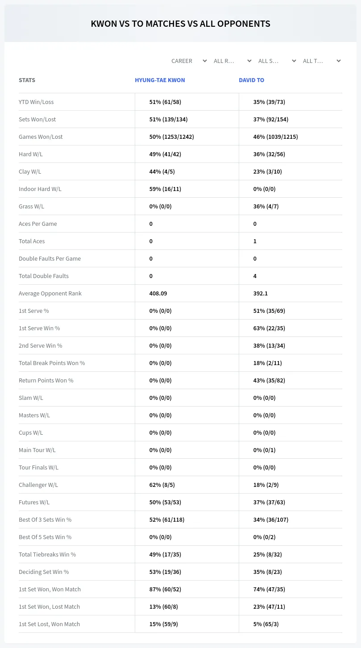Open the CAREER timeframe dropdown
361x648 pixels.
tap(188, 61)
